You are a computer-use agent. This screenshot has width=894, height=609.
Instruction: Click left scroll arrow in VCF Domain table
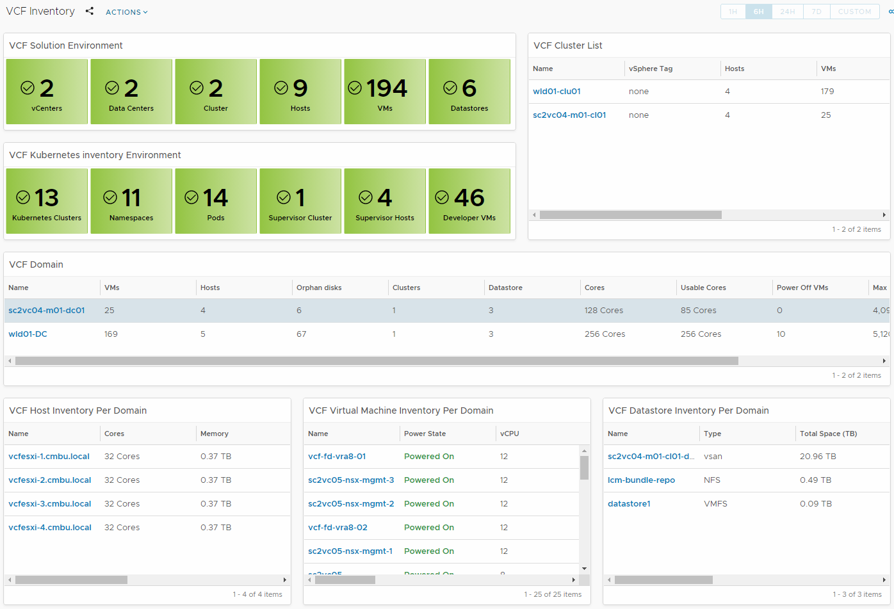10,361
